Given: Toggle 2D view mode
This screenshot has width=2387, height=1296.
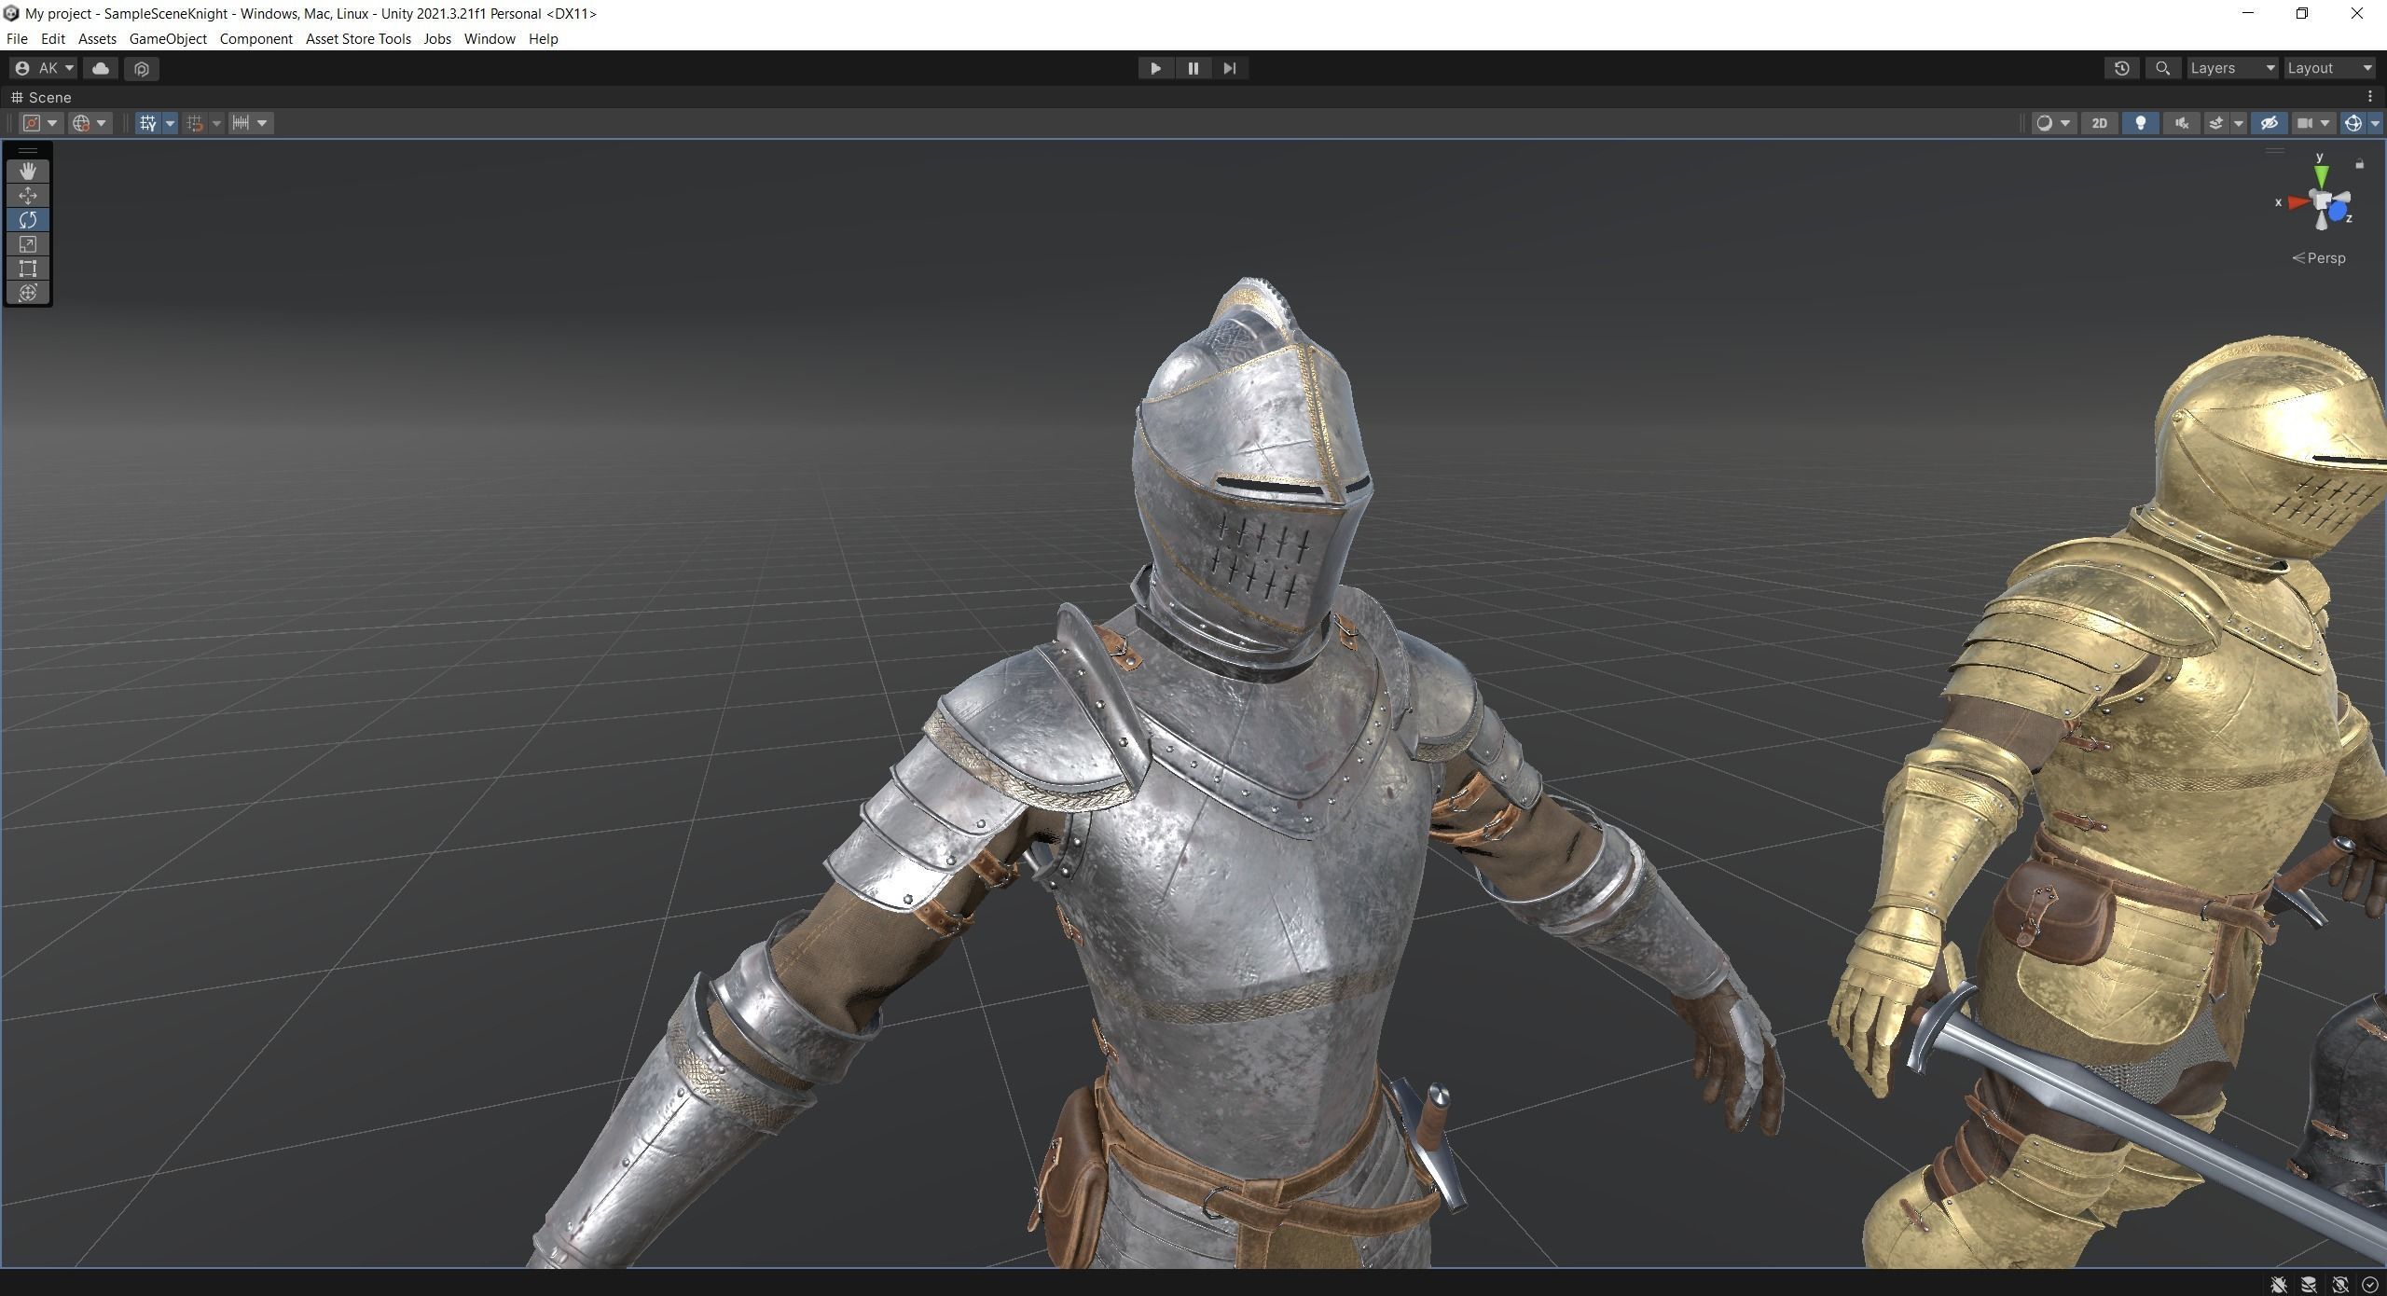Looking at the screenshot, I should coord(2099,123).
